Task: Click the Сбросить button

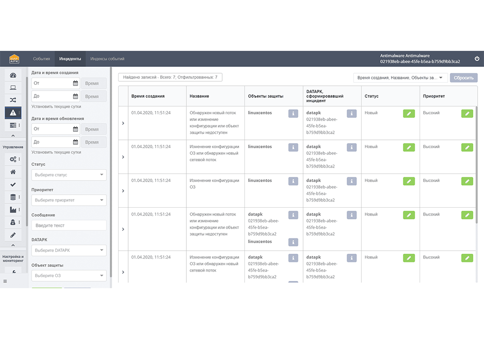Action: (464, 77)
